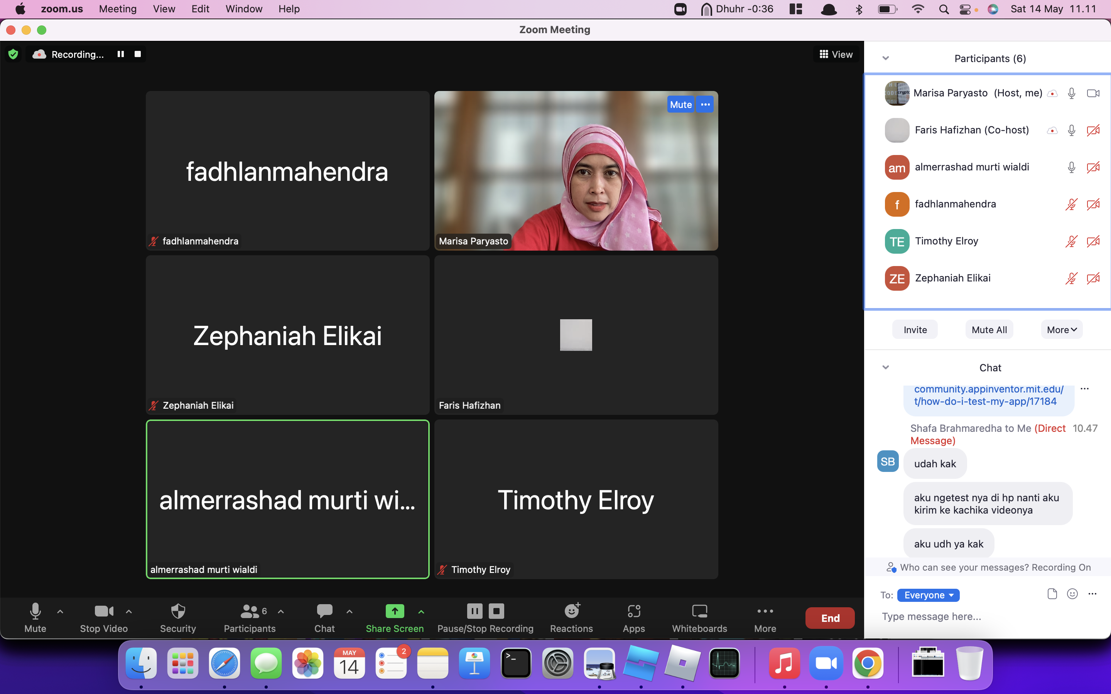Stop the recording using the top-bar square

tap(137, 54)
